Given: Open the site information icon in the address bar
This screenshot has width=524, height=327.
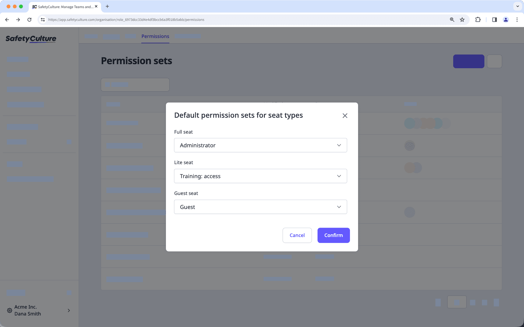Looking at the screenshot, I should pos(42,19).
